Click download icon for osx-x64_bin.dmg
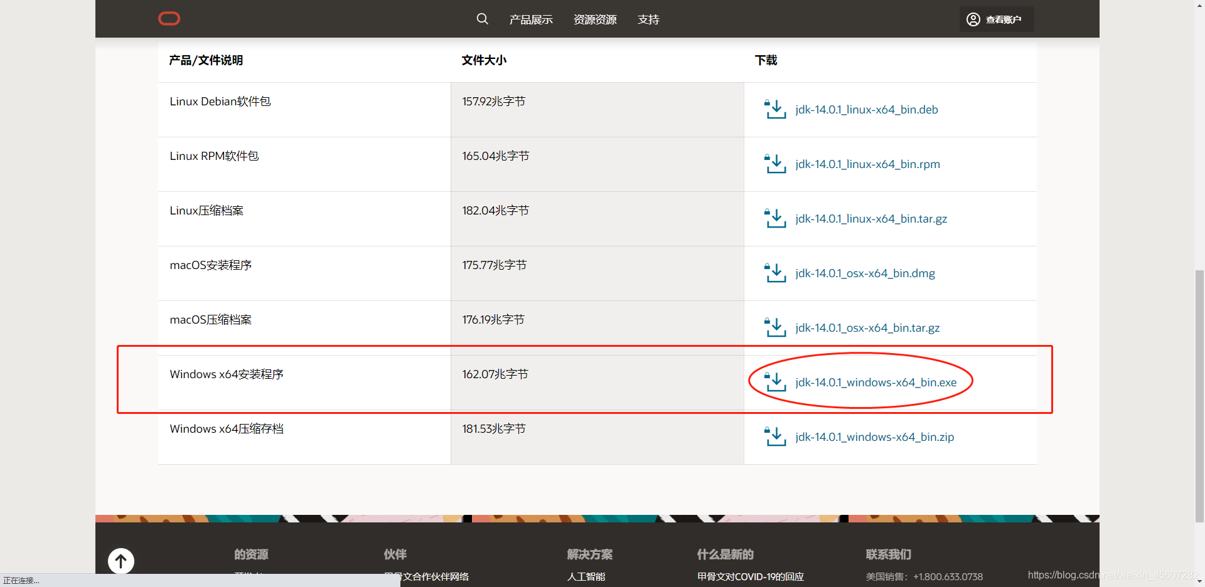1205x587 pixels. (775, 273)
